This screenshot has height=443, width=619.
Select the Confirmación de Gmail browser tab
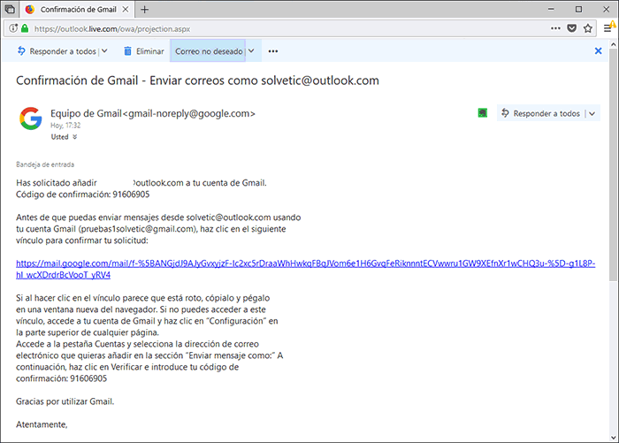pyautogui.click(x=78, y=10)
